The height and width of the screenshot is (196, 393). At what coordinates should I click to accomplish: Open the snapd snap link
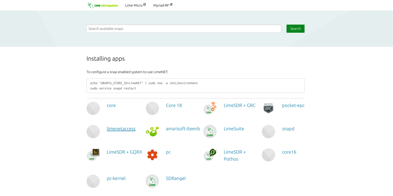[288, 129]
